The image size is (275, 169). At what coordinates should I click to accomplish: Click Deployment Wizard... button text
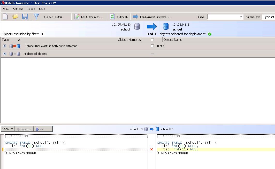tap(155, 17)
